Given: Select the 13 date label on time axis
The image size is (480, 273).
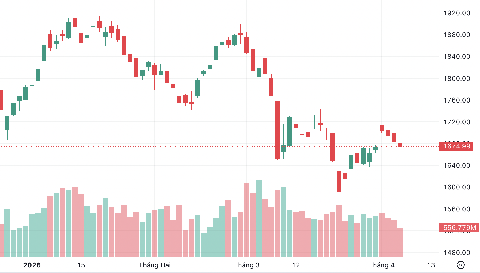Looking at the screenshot, I should (431, 265).
